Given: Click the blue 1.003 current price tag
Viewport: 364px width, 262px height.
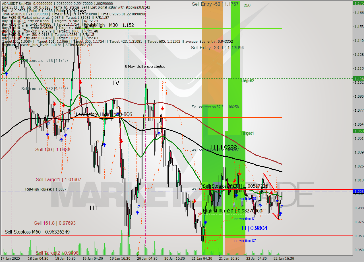Looking at the screenshot, I should point(358,192).
